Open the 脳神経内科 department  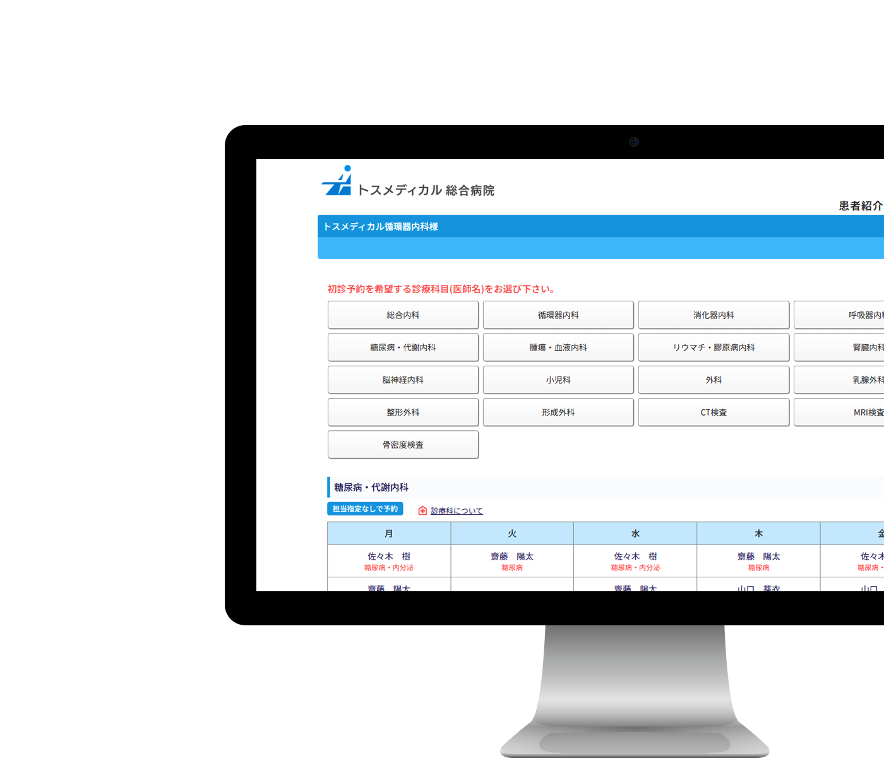pyautogui.click(x=403, y=380)
